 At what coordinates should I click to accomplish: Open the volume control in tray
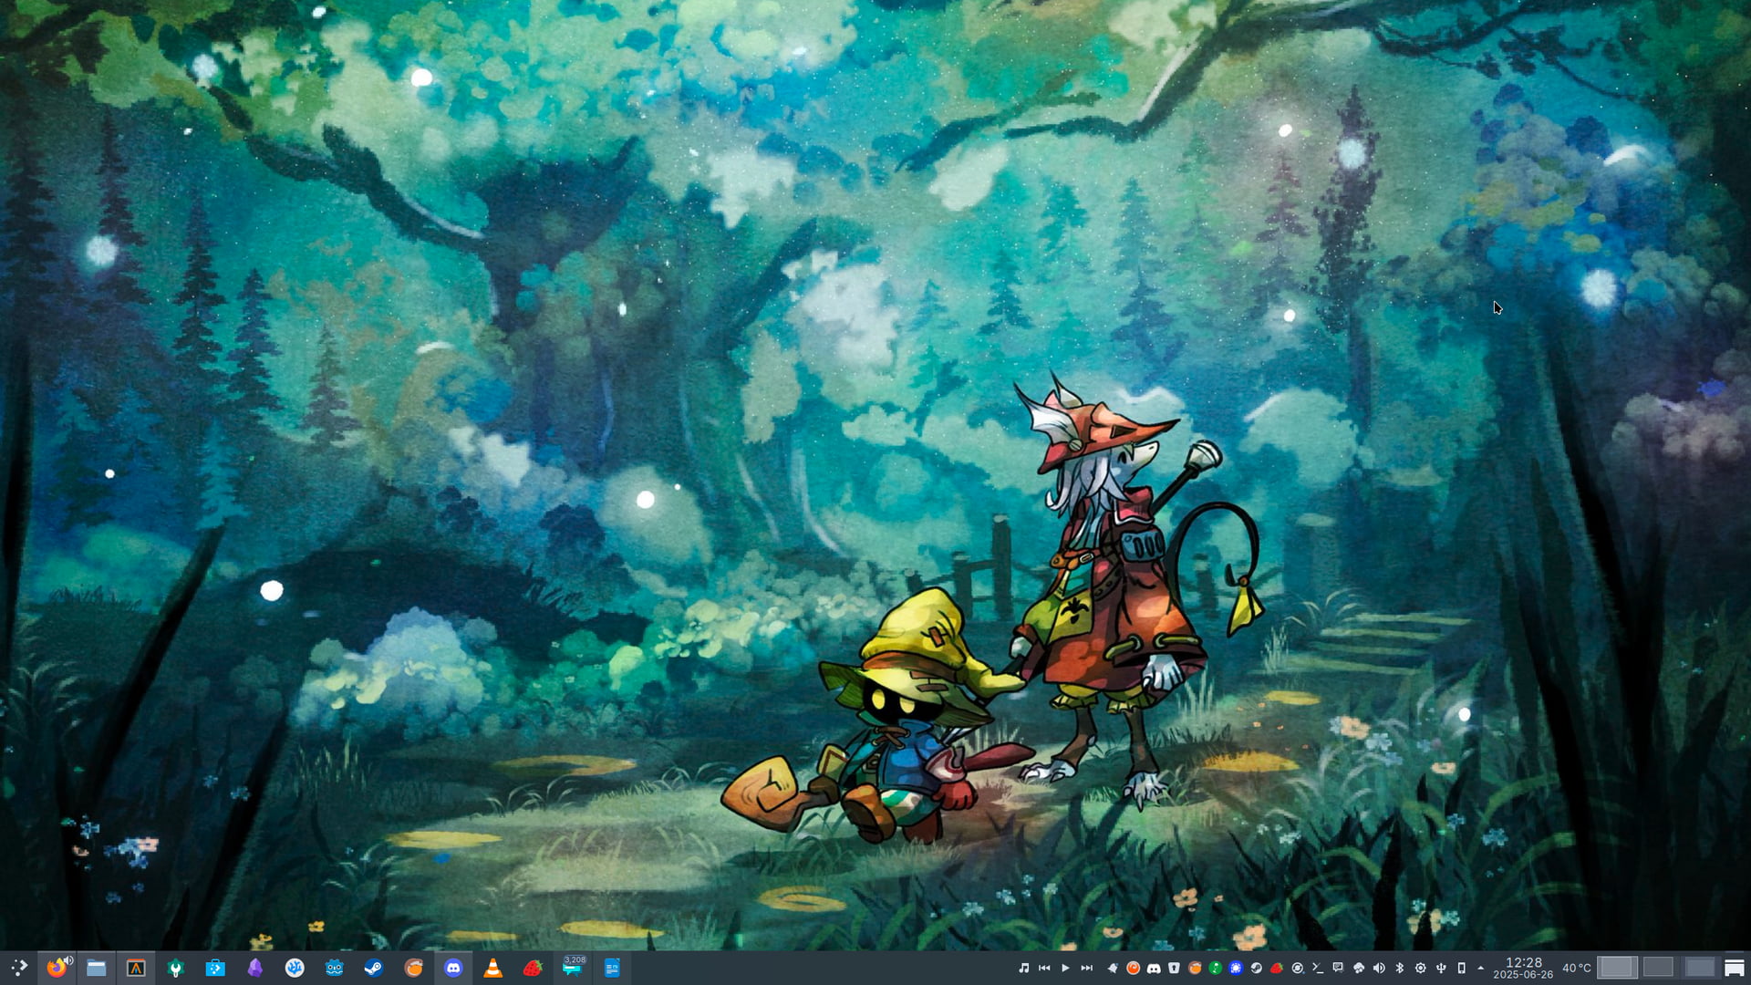(1379, 968)
